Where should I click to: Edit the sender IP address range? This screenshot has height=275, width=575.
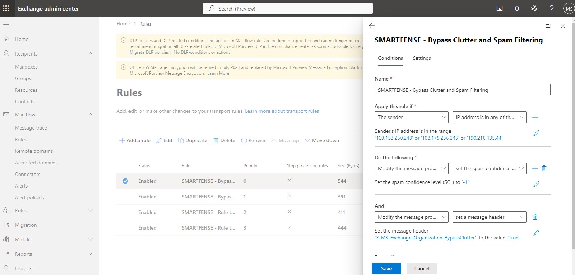click(536, 133)
